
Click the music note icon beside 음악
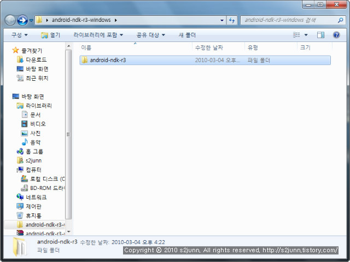24,142
